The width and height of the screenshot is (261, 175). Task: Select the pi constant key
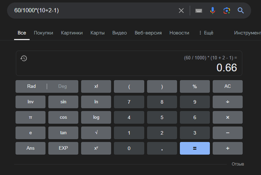click(30, 117)
